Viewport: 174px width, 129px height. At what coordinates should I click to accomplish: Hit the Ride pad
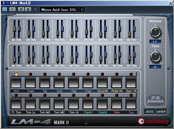coord(116,104)
